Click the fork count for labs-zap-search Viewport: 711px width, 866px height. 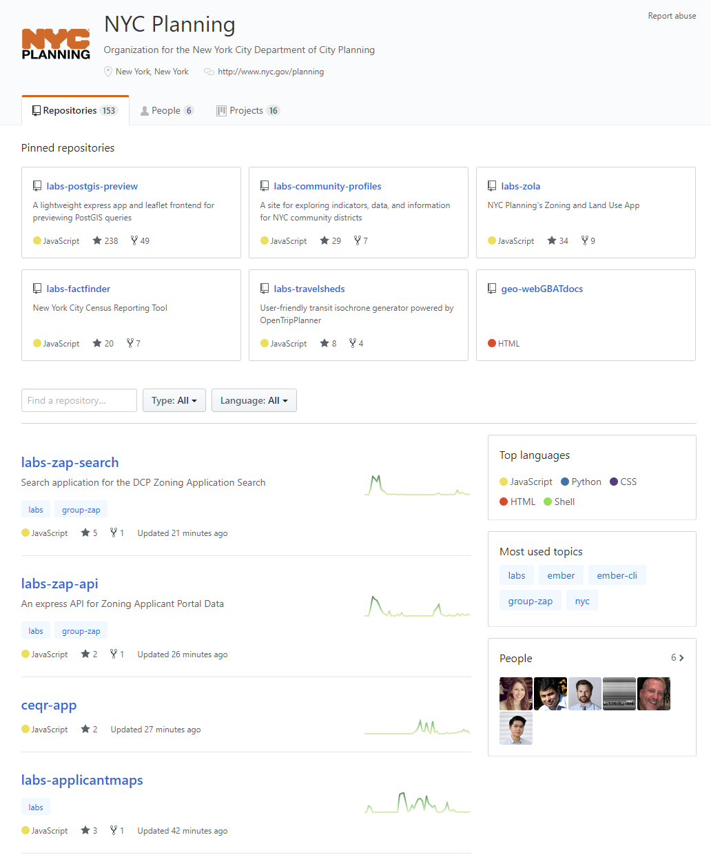click(x=118, y=533)
